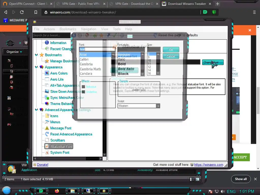Open the System Font tweak
Viewport: 260px width, 195px height.
[x=60, y=152]
